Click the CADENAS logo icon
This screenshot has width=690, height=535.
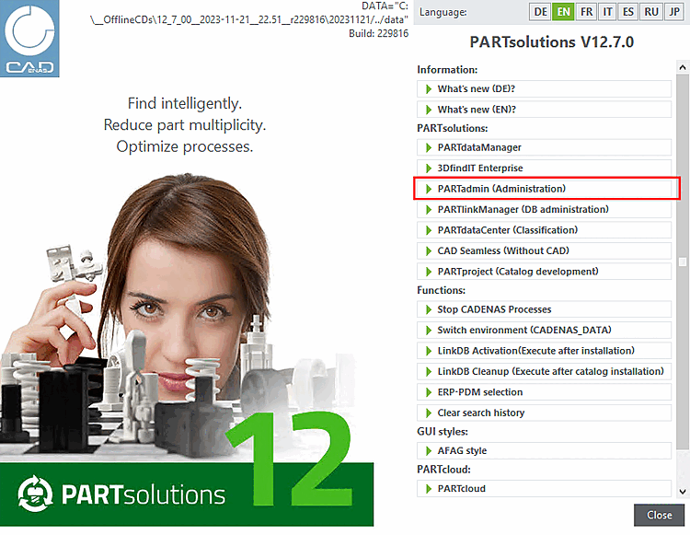[29, 39]
